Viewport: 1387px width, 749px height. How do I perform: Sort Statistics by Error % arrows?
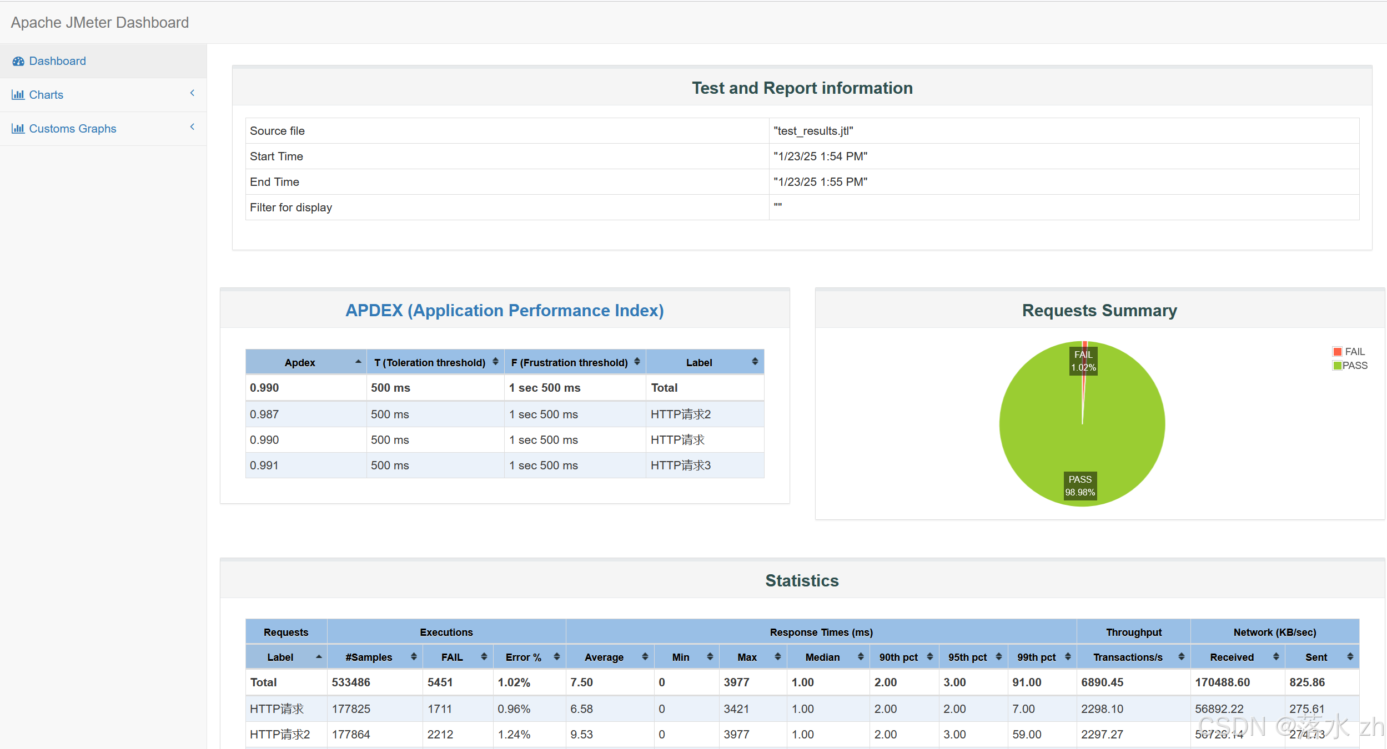[556, 657]
